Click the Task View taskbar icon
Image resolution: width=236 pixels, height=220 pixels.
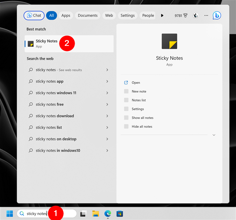point(83,213)
